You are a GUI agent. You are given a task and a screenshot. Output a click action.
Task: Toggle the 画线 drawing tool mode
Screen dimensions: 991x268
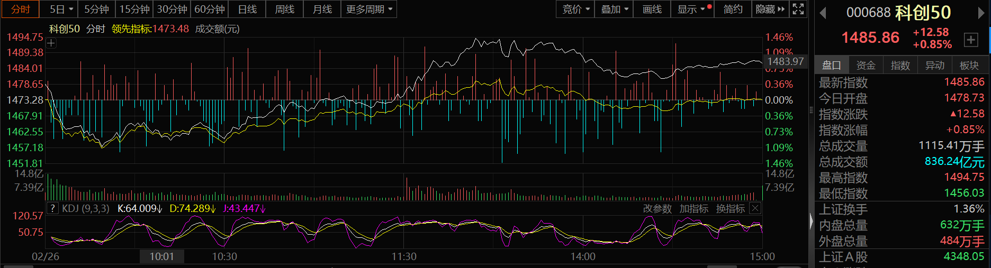(652, 9)
